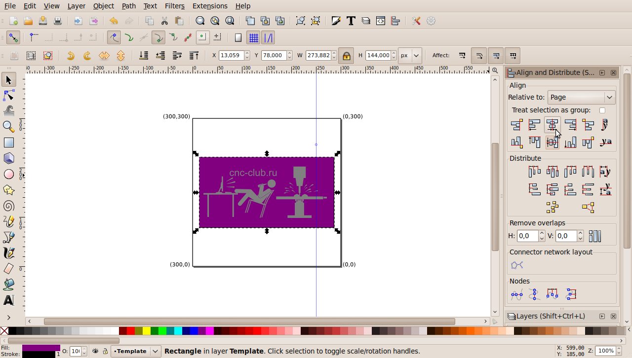Open the Template layer dropdown
The width and height of the screenshot is (632, 358).
(136, 352)
